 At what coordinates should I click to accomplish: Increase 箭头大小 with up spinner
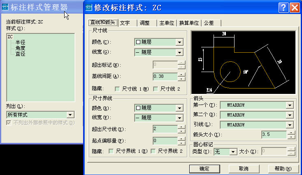(291, 133)
